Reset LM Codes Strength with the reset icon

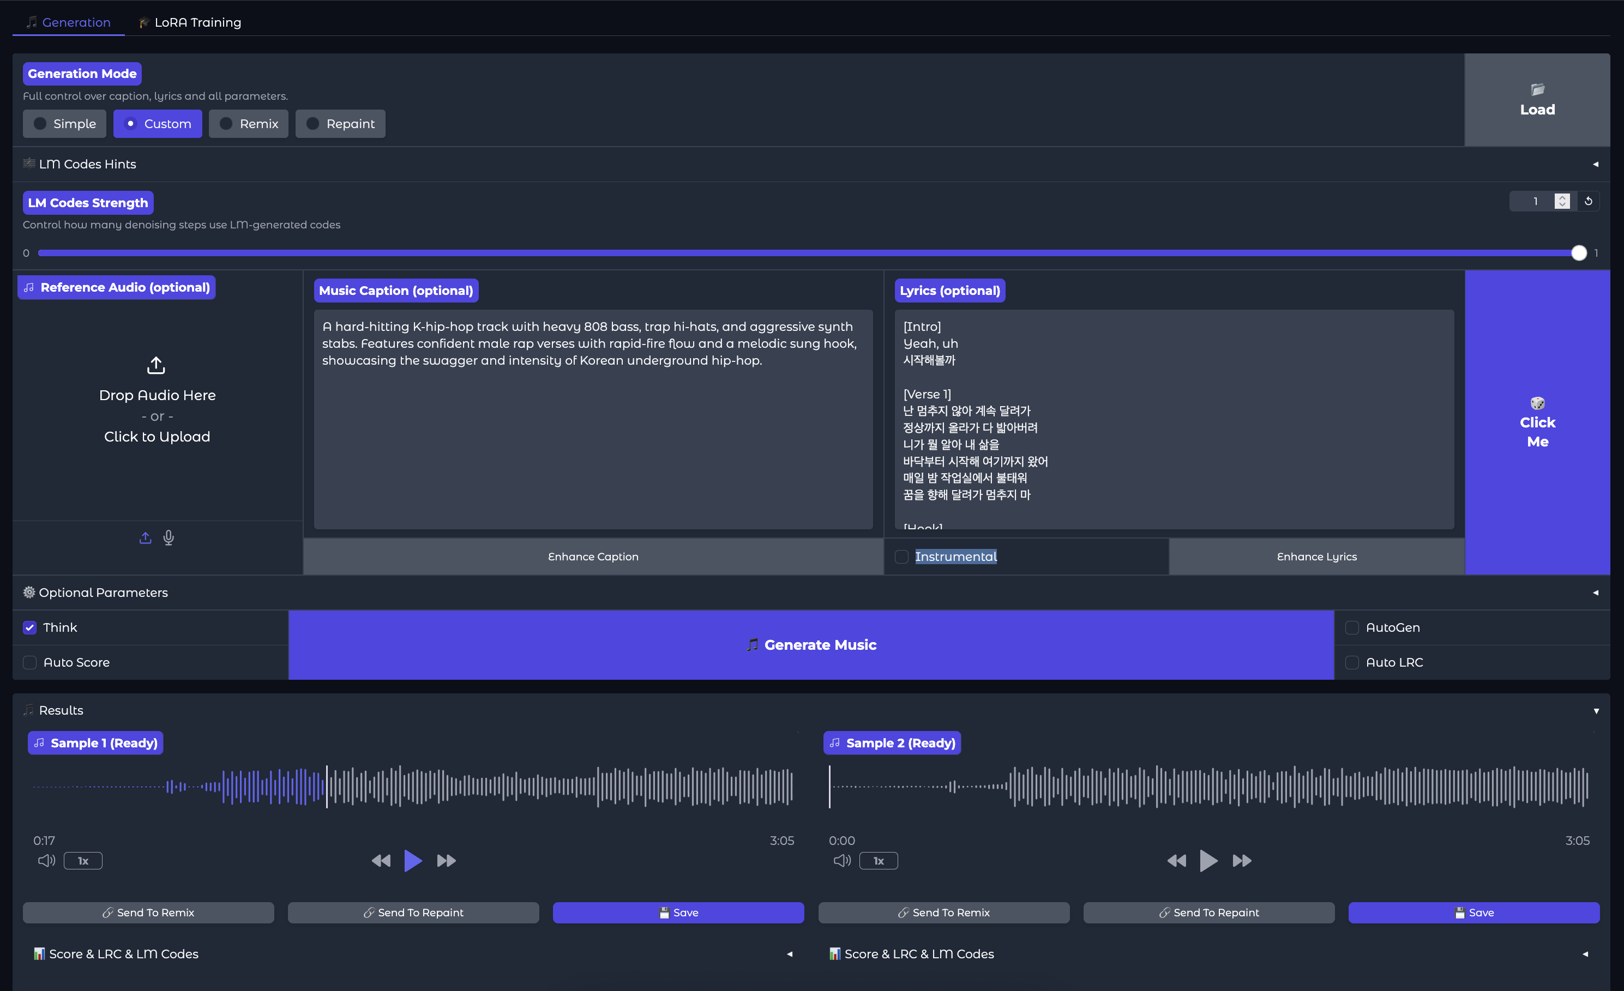tap(1589, 201)
